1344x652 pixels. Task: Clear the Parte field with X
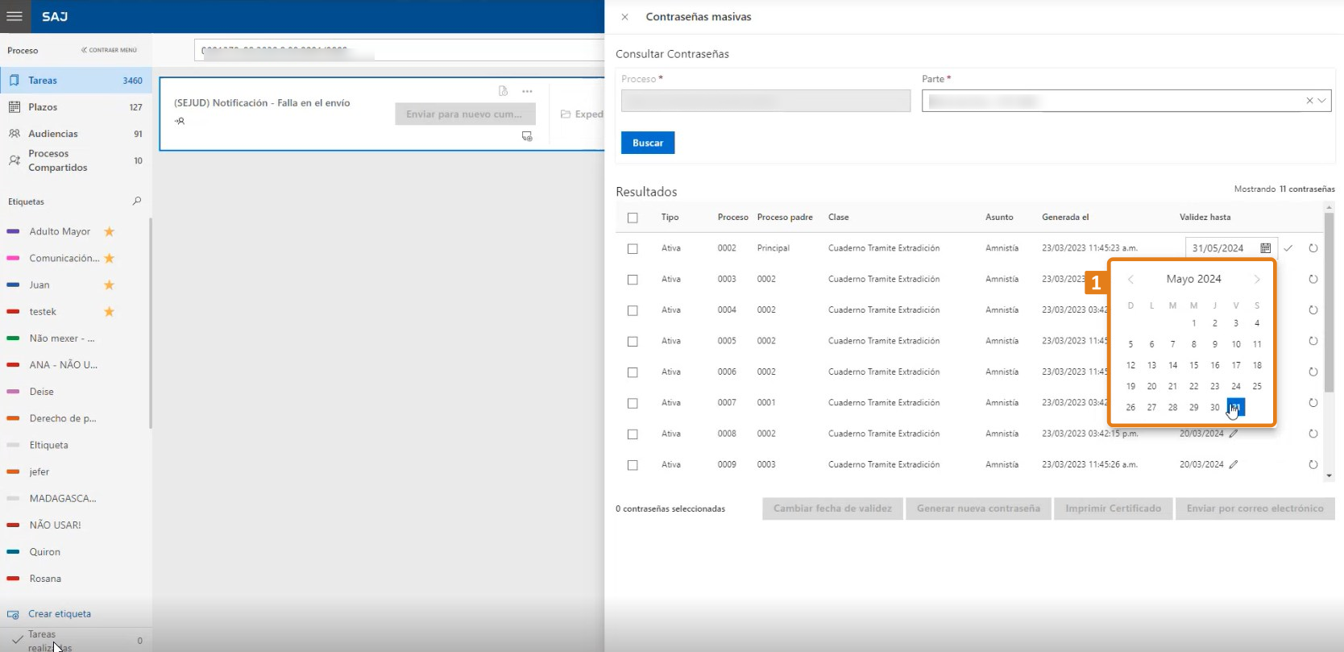pos(1309,101)
